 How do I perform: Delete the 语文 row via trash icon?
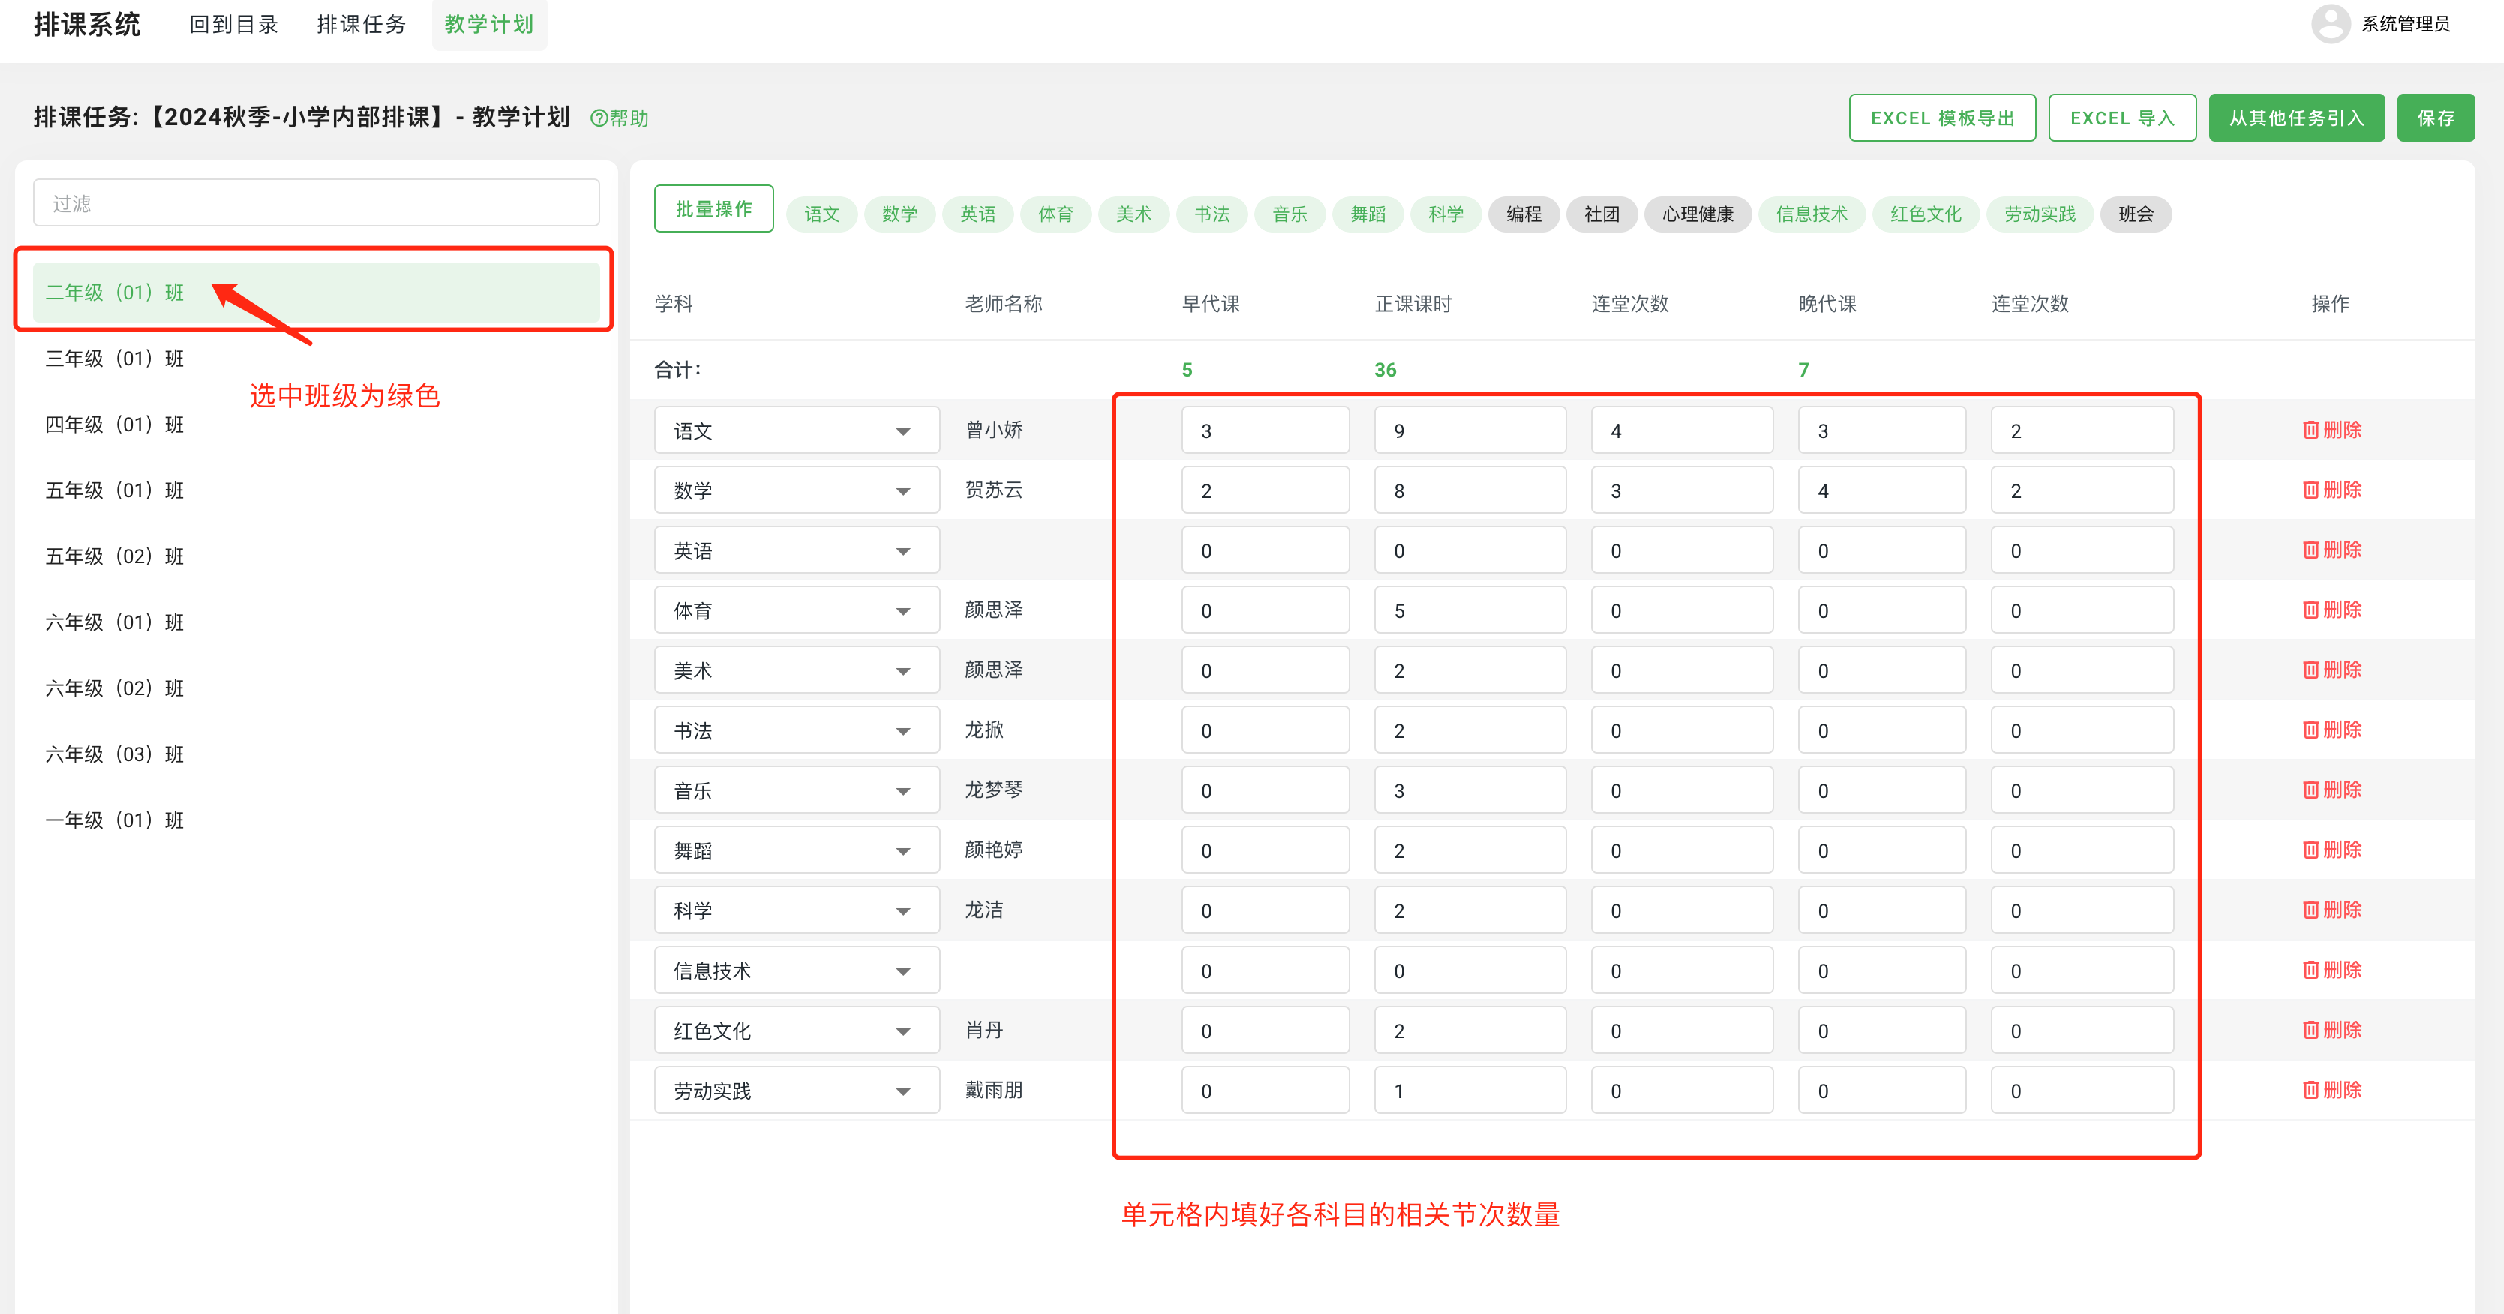(x=2331, y=428)
